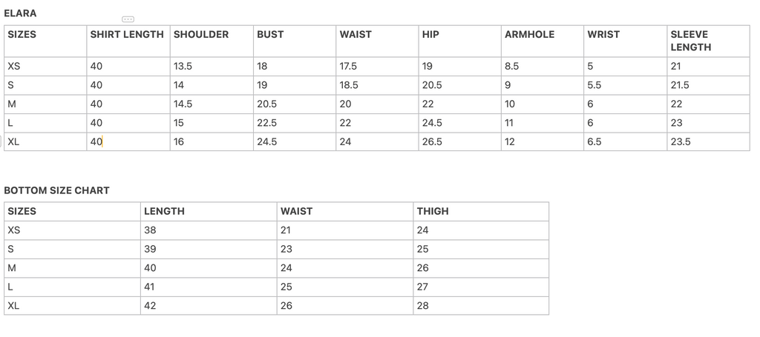Click the column options handle above the table
This screenshot has width=760, height=337.
pos(128,19)
